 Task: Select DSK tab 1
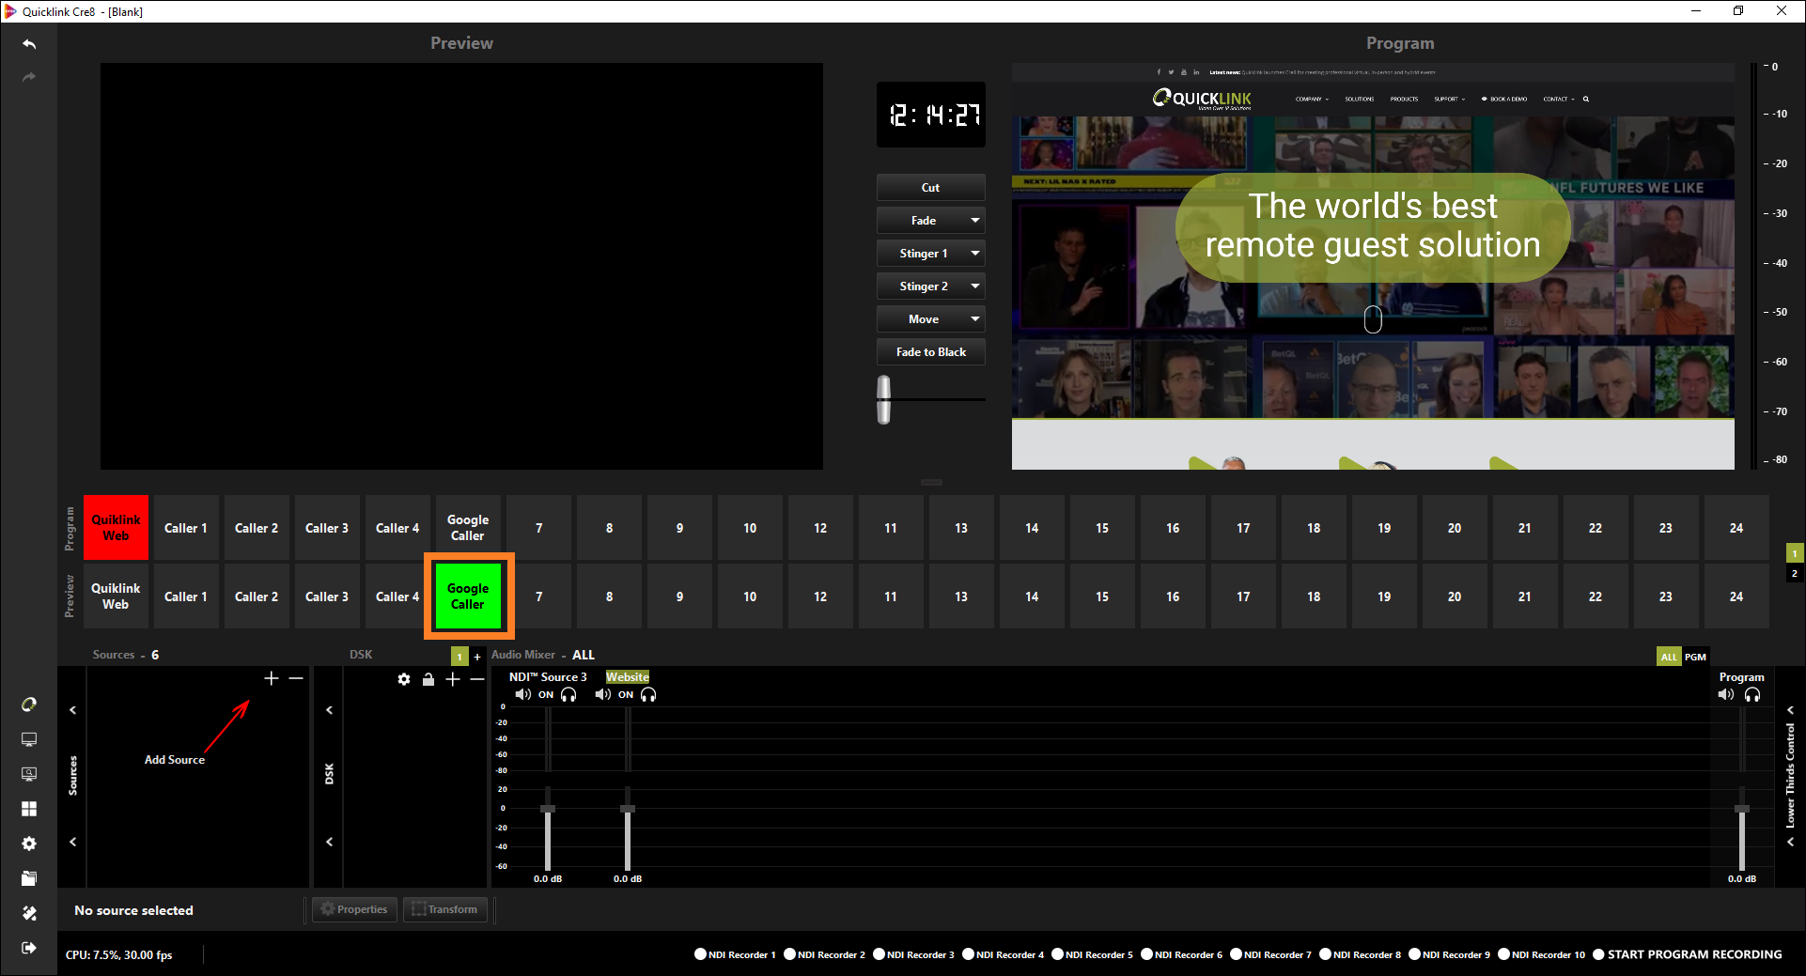pos(459,657)
